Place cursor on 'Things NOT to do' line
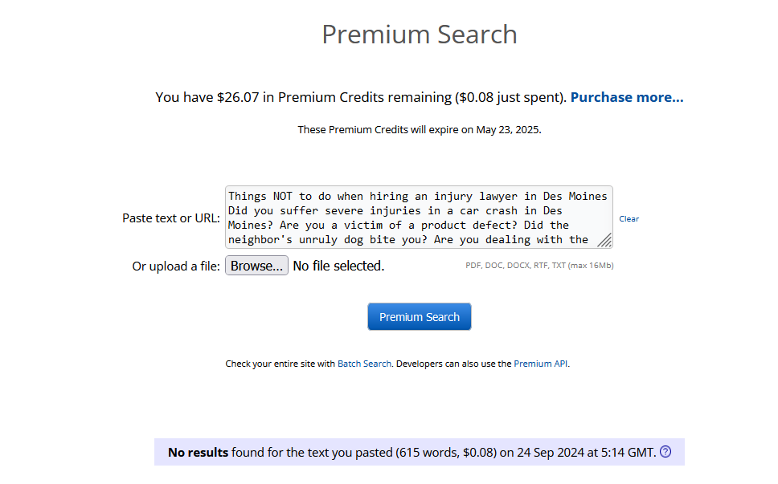 pyautogui.click(x=417, y=196)
